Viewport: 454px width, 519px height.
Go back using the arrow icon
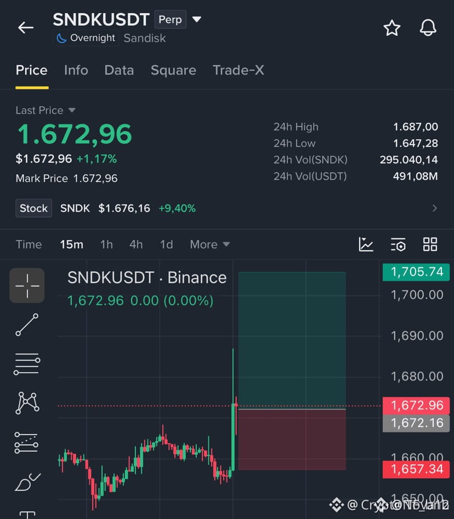point(26,27)
